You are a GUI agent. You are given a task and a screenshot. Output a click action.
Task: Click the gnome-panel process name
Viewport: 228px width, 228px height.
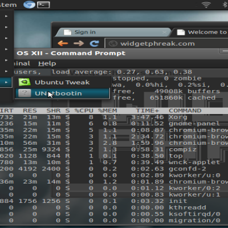[194, 124]
